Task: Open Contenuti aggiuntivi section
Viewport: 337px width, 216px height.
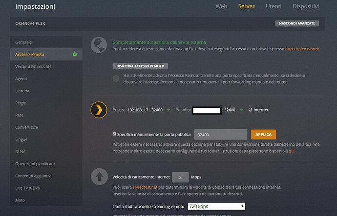Action: coord(46,176)
